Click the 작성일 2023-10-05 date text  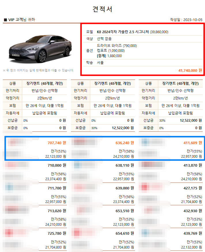pyautogui.click(x=186, y=20)
